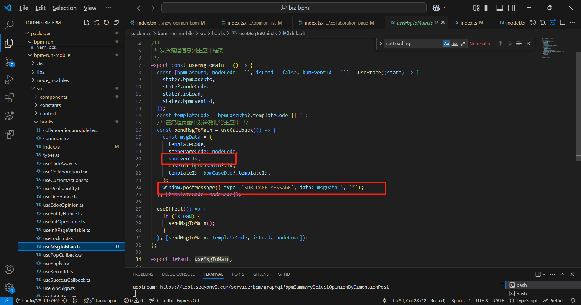The image size is (581, 305).
Task: Expand the components folder
Action: pos(53,97)
